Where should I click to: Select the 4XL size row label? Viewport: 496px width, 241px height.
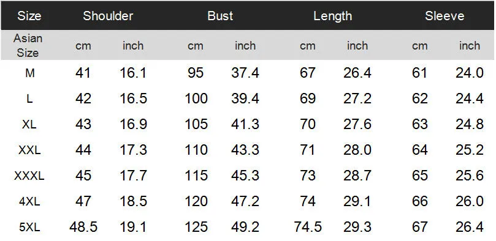click(29, 201)
